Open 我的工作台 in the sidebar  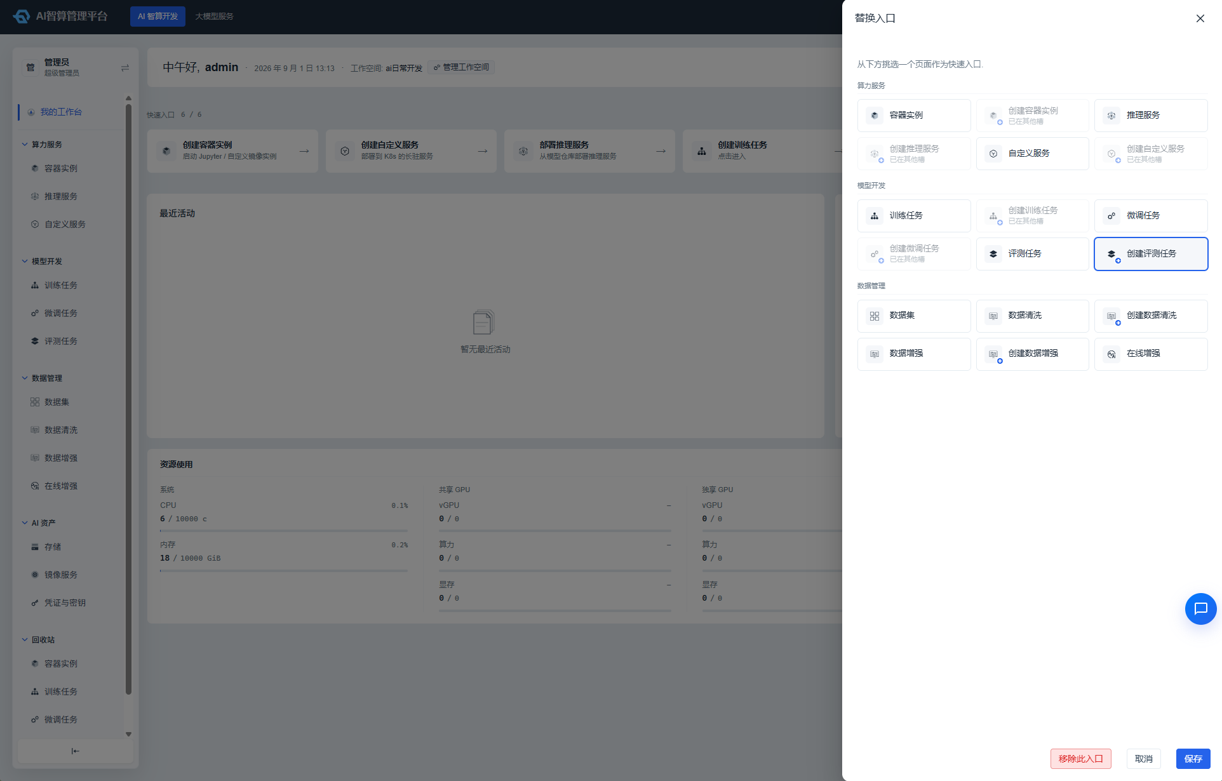point(61,112)
